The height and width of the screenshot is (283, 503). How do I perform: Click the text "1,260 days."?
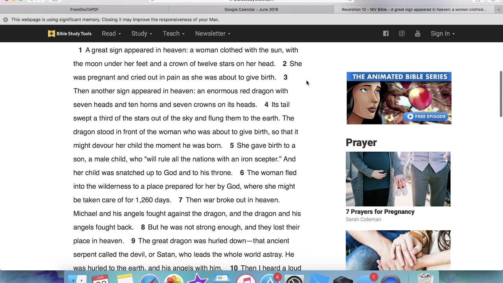pos(153,200)
